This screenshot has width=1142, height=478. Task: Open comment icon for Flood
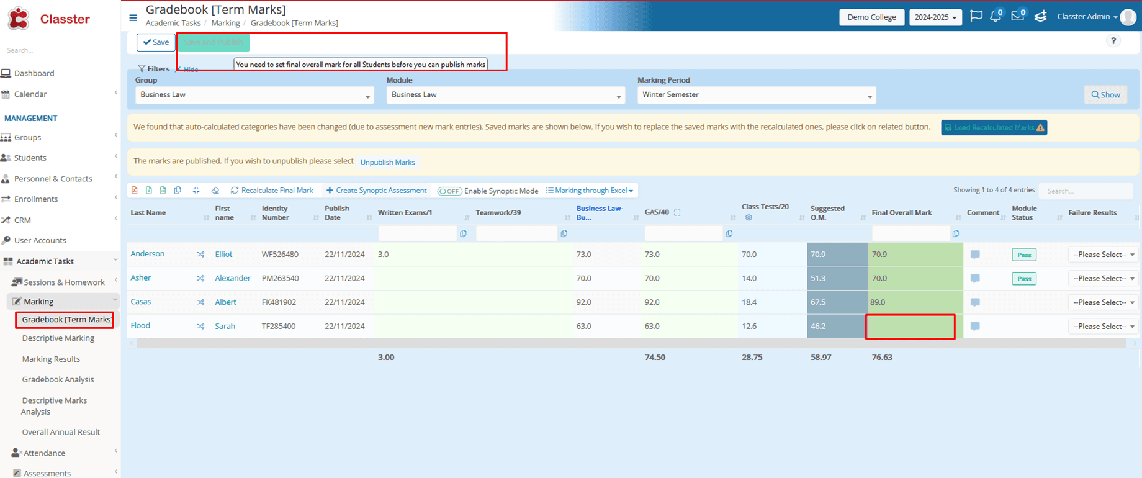coord(975,327)
